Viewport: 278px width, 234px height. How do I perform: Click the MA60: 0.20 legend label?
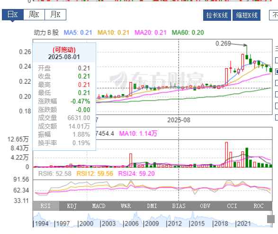click(x=188, y=33)
